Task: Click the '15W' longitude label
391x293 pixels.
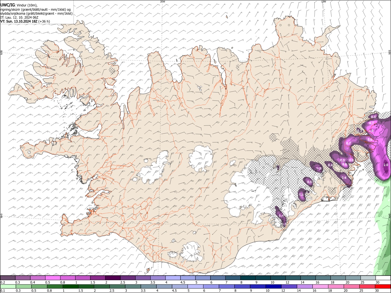Action: [x=323, y=2]
